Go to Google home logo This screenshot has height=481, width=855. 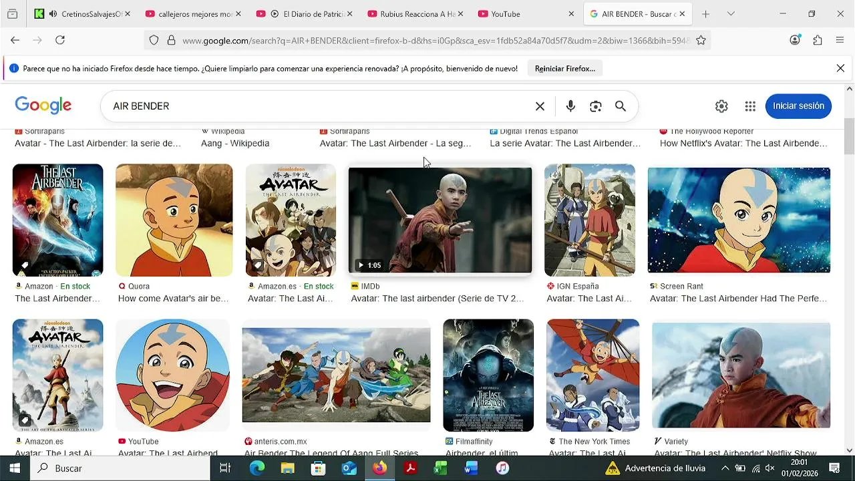pos(43,106)
